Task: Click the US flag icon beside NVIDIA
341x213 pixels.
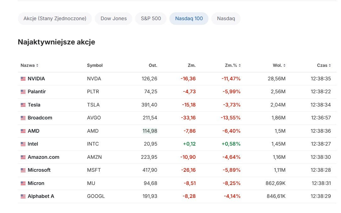Action: tap(23, 79)
